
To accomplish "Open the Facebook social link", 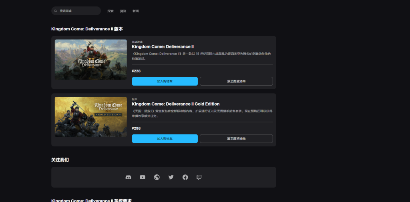I will coord(185,177).
